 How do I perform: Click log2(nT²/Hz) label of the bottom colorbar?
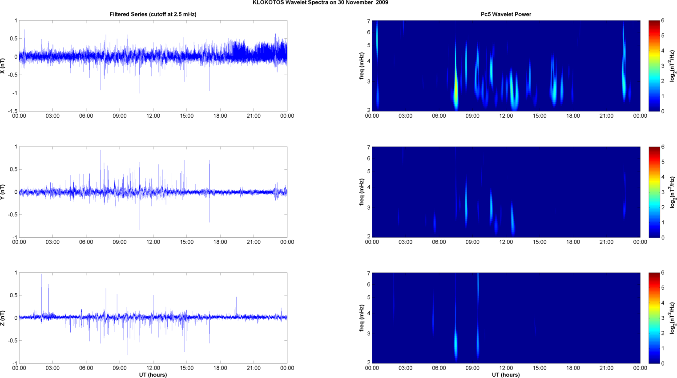point(673,318)
